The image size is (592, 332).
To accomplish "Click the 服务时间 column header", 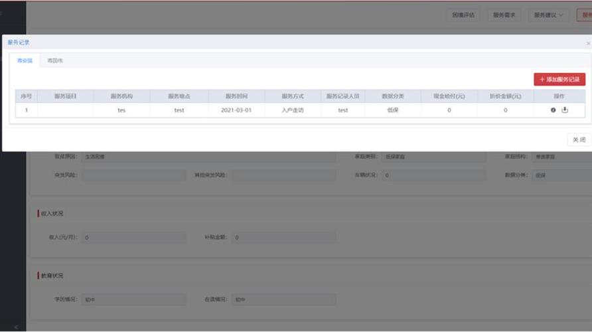I will point(236,96).
